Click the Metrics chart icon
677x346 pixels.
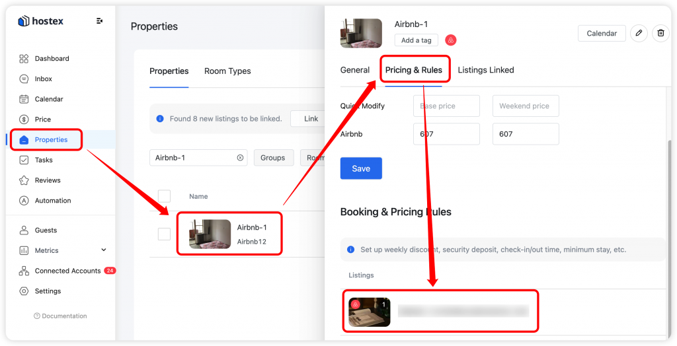[x=24, y=251]
